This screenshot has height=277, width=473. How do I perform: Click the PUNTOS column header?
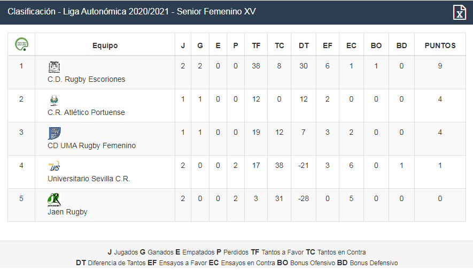coord(440,45)
